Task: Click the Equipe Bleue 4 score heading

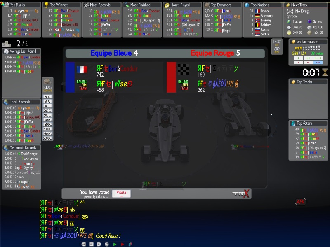Action: (114, 53)
